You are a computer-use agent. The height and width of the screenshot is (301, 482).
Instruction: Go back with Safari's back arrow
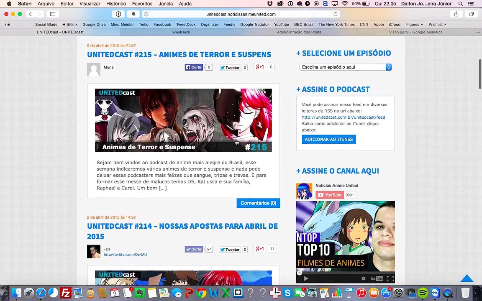30,14
